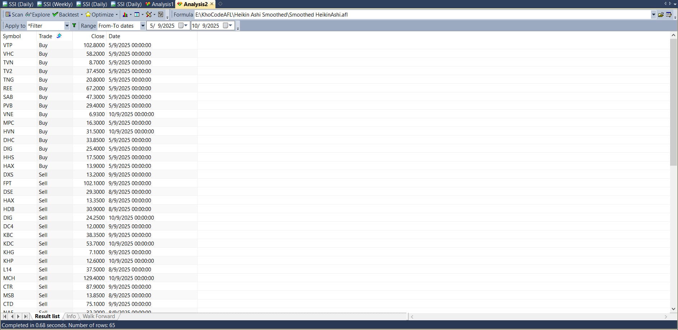Start Backtest with green checkmark button
Viewport: 678px width, 330px height.
coord(66,15)
